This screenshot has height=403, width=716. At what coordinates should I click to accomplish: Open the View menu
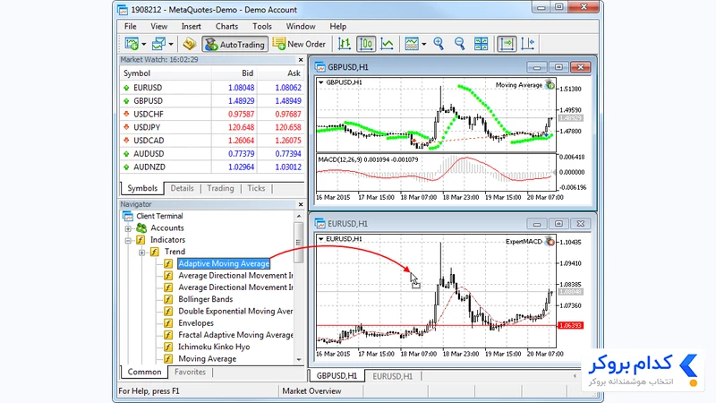coord(159,27)
